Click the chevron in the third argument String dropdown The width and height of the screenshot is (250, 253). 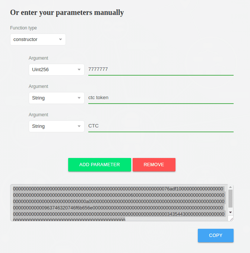pyautogui.click(x=79, y=126)
